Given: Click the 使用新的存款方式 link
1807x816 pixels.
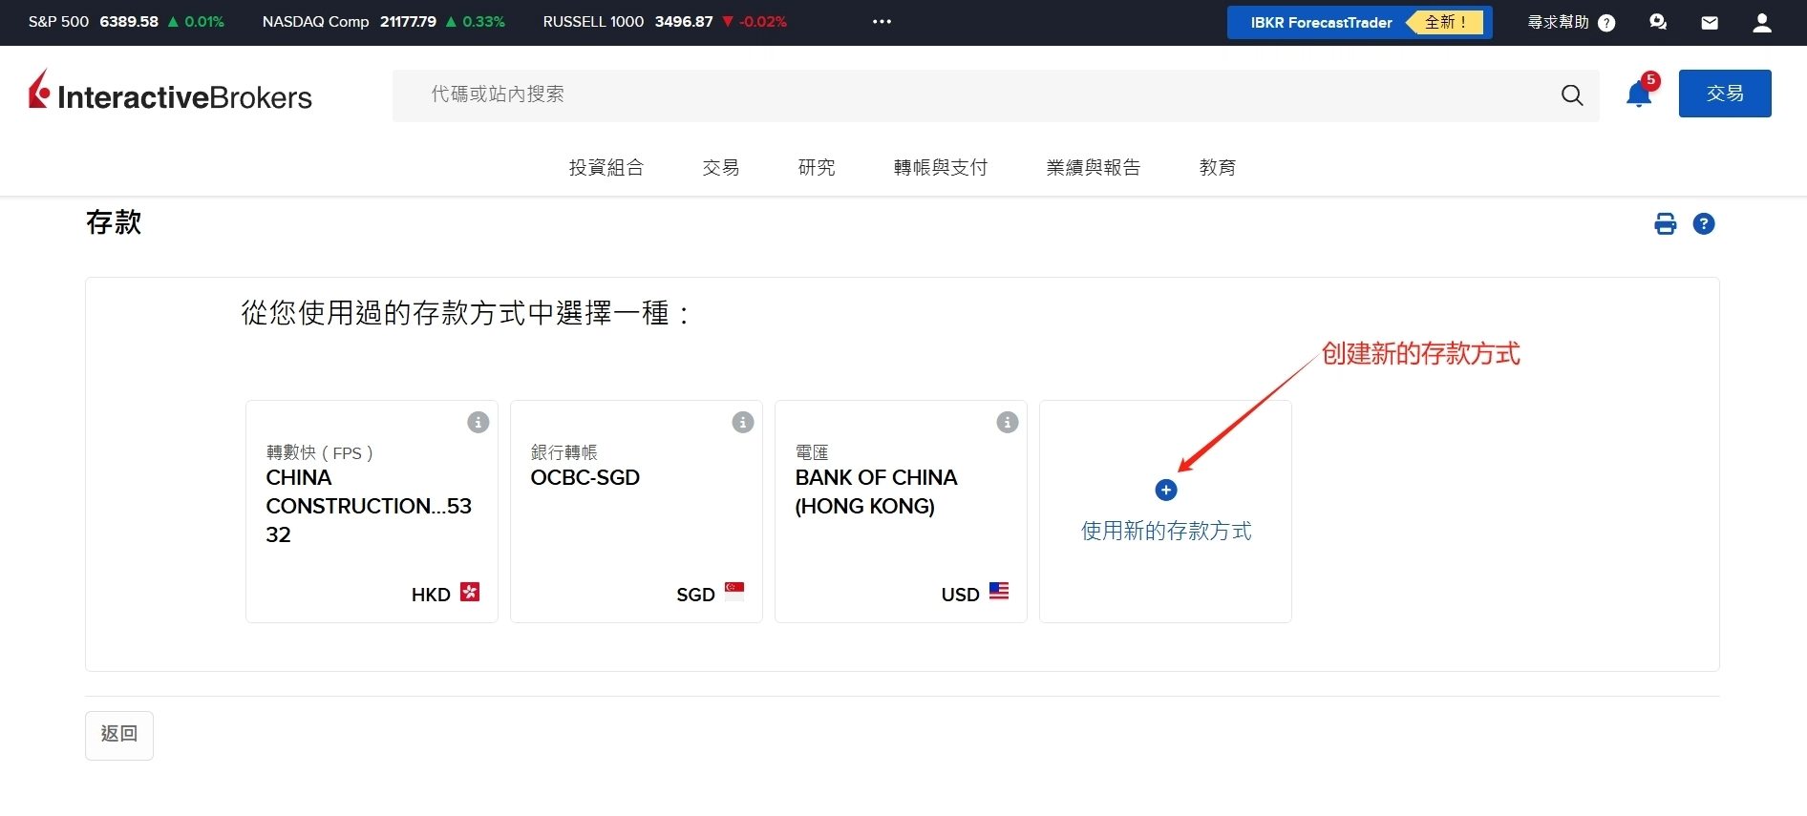Looking at the screenshot, I should tap(1166, 531).
